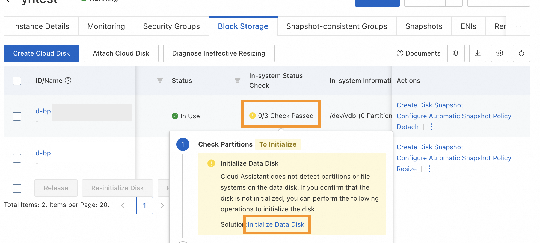Image resolution: width=540 pixels, height=243 pixels.
Task: Click the To Initialize status tag
Action: [278, 144]
